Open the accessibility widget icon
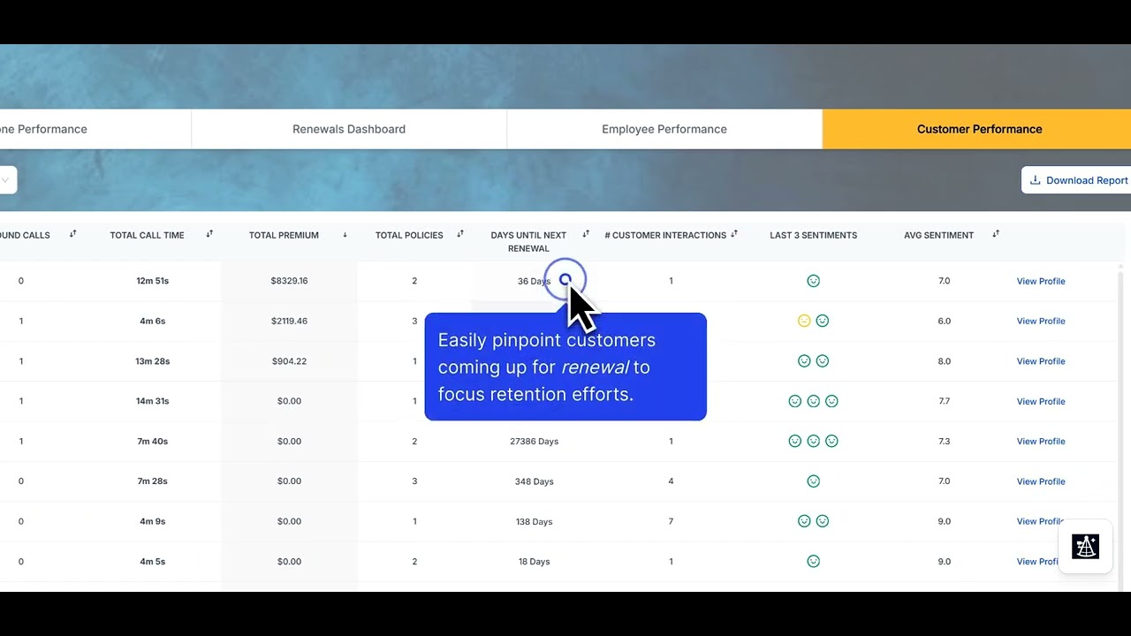Image resolution: width=1131 pixels, height=636 pixels. tap(1085, 547)
